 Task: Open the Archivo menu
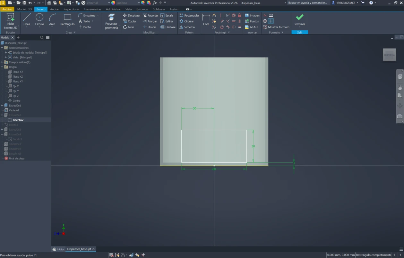tap(7, 9)
